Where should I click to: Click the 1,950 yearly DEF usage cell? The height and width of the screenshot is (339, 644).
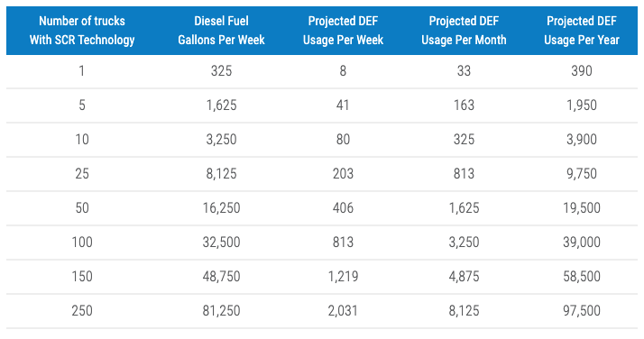click(x=582, y=105)
